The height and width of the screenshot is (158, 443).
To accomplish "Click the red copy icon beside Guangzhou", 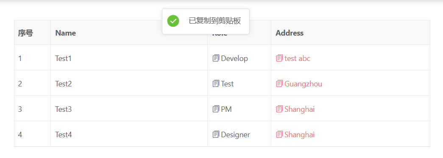I will [x=279, y=84].
